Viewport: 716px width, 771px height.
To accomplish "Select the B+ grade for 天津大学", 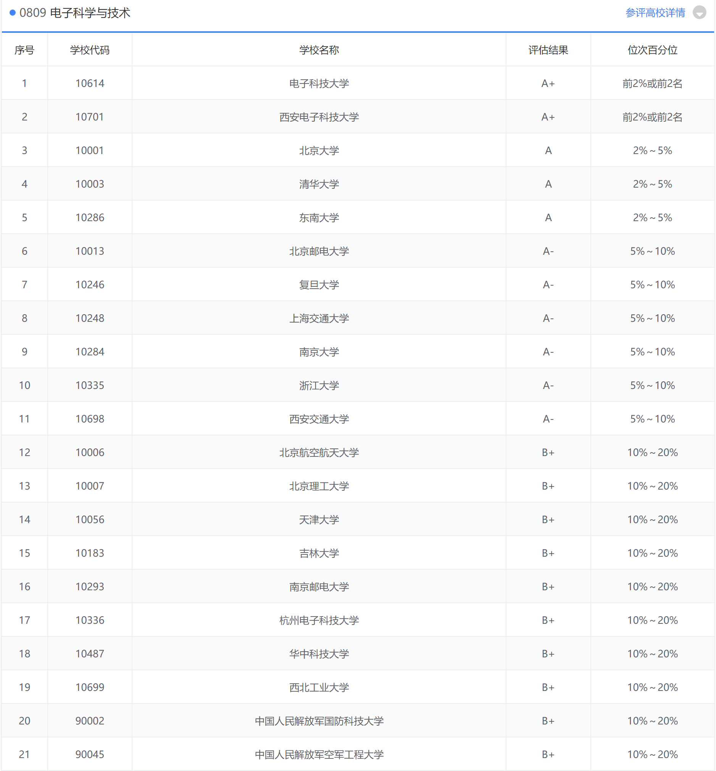I will (548, 519).
